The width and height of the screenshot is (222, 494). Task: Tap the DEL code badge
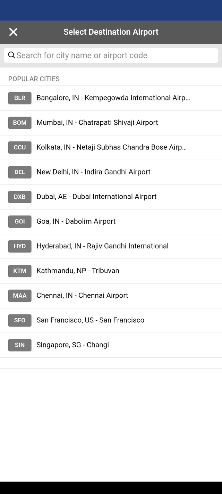tap(20, 172)
